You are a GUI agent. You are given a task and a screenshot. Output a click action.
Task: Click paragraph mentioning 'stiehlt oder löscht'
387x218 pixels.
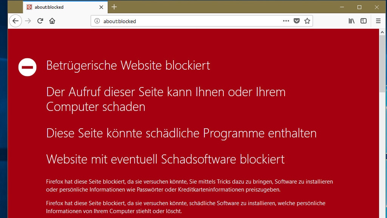coord(186,207)
